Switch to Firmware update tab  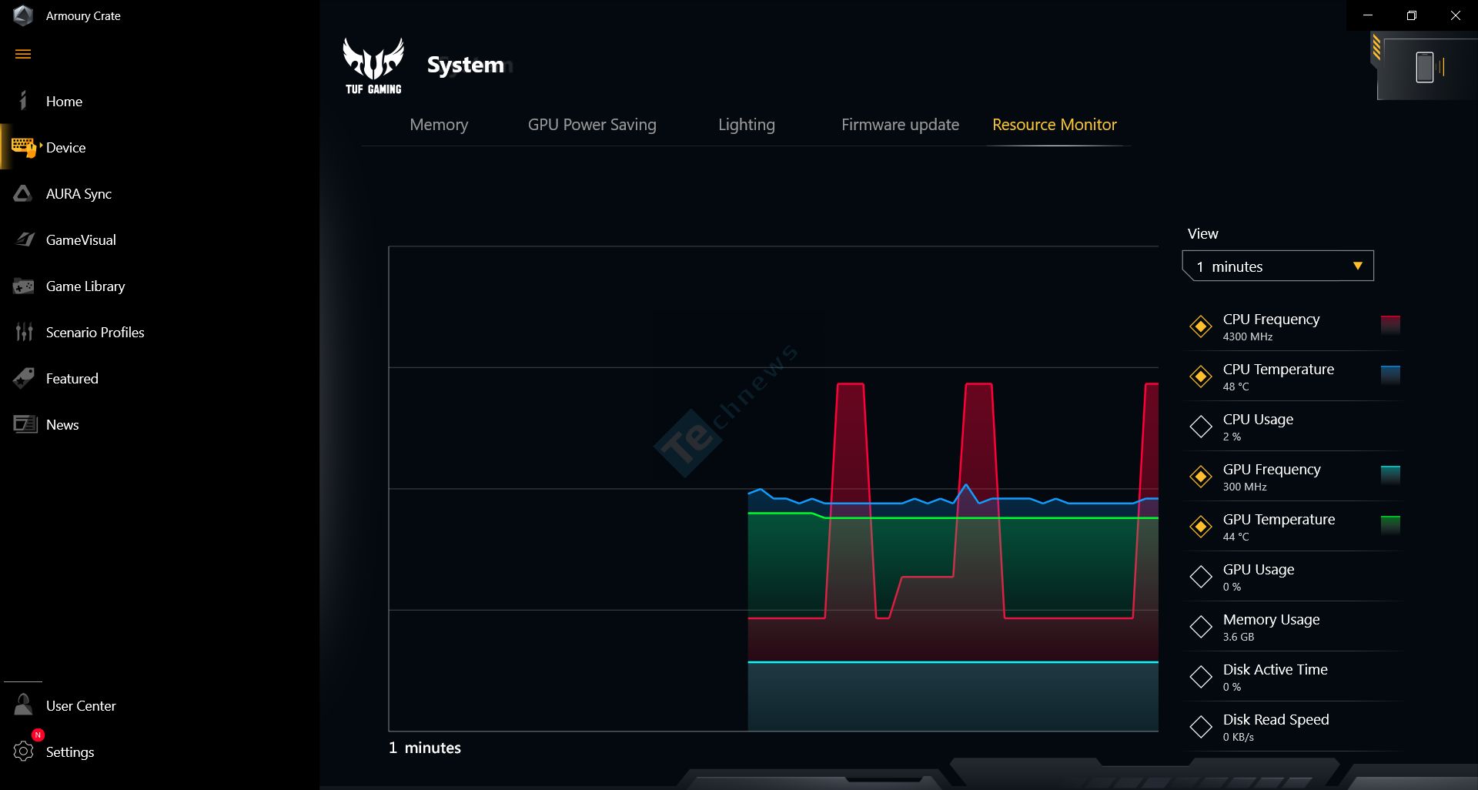click(x=900, y=125)
